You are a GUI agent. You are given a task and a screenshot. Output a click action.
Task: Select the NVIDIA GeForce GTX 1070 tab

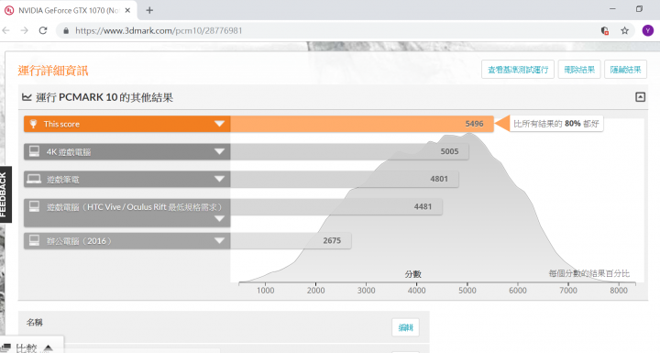pyautogui.click(x=69, y=10)
